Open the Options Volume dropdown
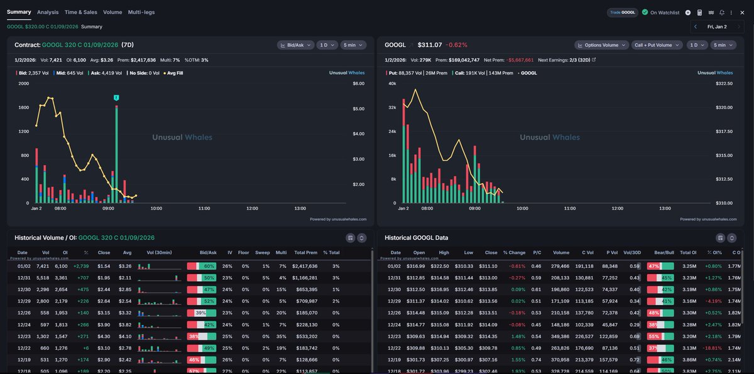This screenshot has height=374, width=754. click(x=601, y=45)
